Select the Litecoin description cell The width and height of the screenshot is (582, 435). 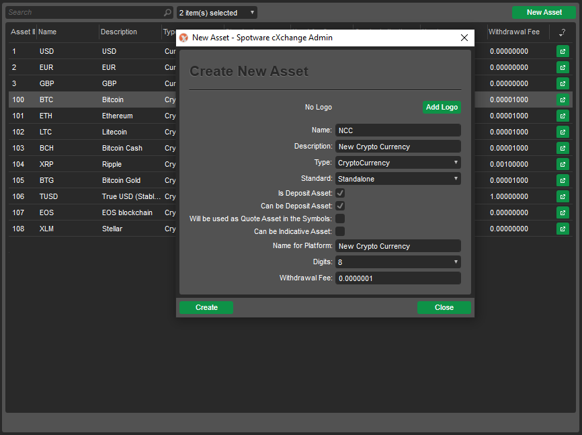tap(114, 132)
